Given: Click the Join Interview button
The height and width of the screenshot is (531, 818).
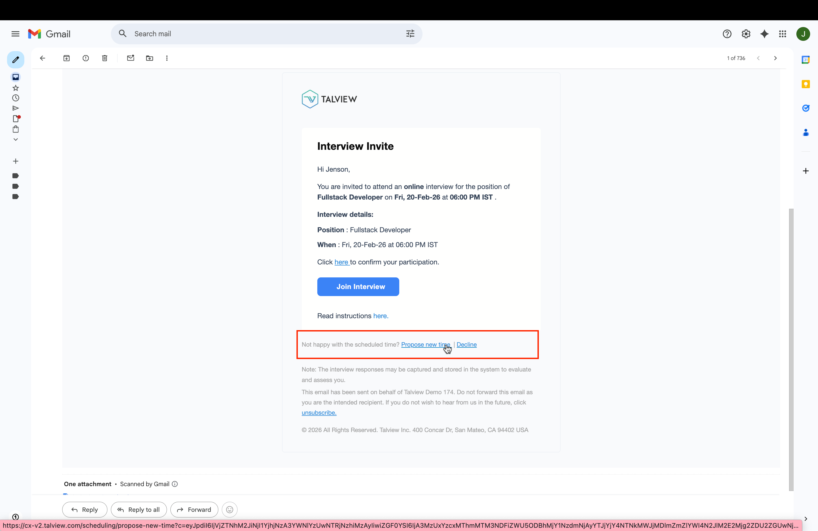Looking at the screenshot, I should point(358,286).
